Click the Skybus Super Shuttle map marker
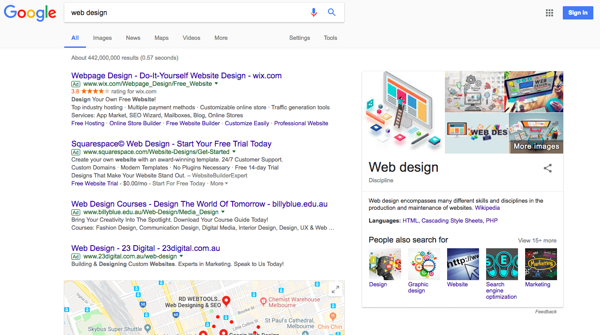The image size is (600, 335). click(148, 328)
